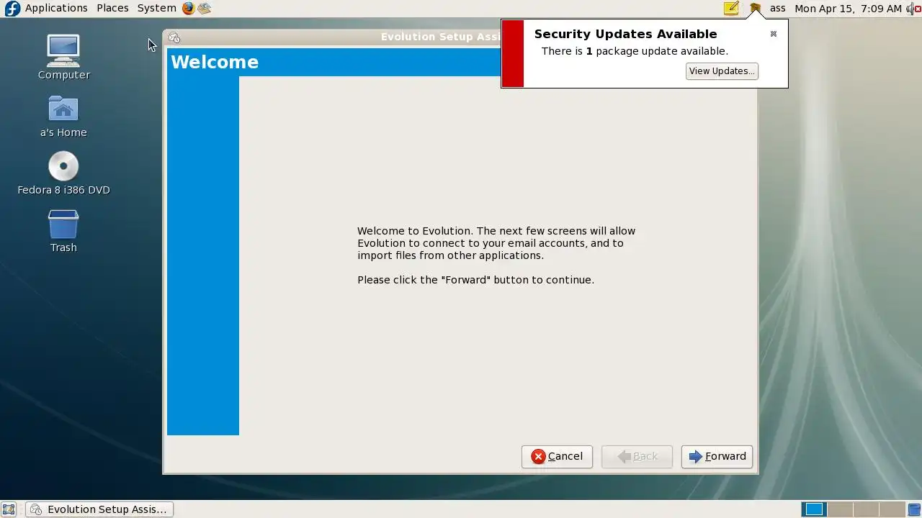Viewport: 922px width, 518px height.
Task: Open the clock showing Mon Apr 15
Action: (848, 8)
